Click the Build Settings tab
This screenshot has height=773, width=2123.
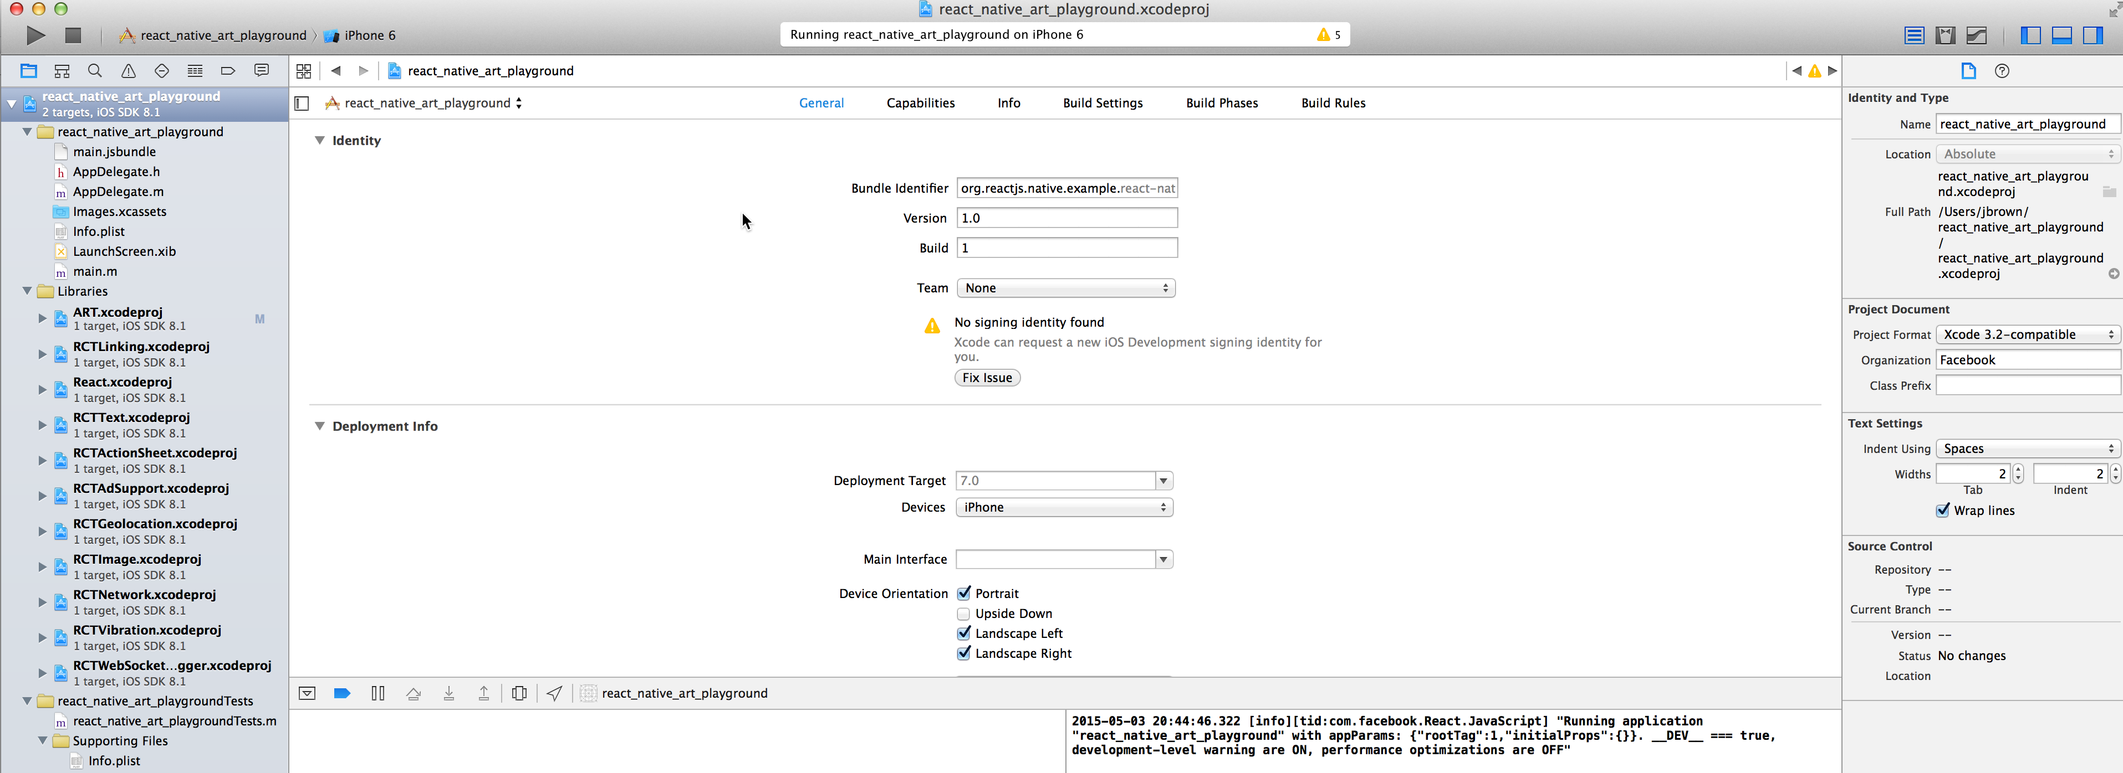(1102, 101)
